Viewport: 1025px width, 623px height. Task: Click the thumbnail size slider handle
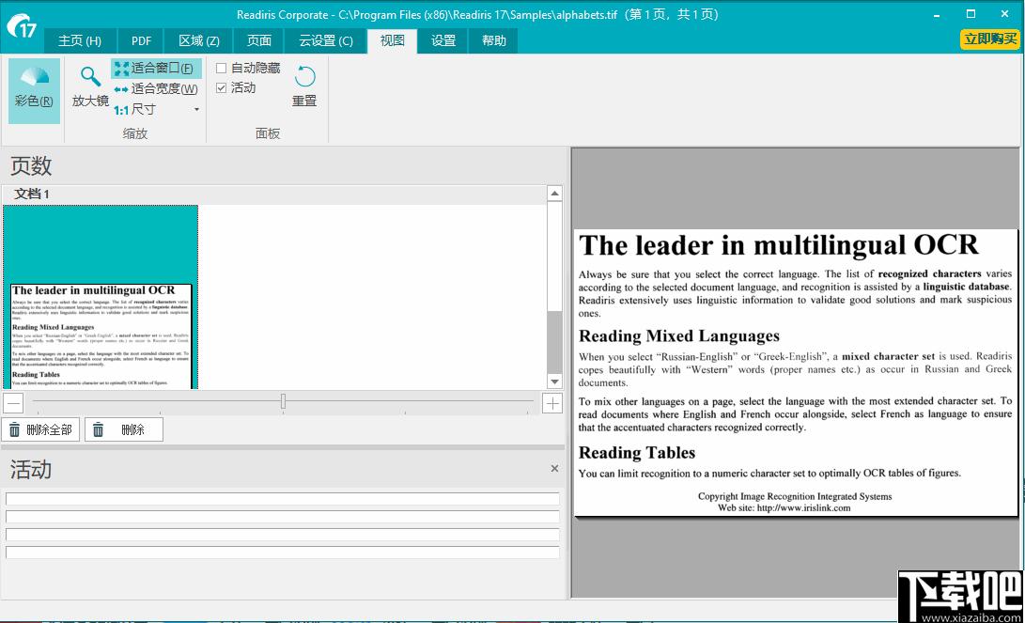[x=283, y=400]
